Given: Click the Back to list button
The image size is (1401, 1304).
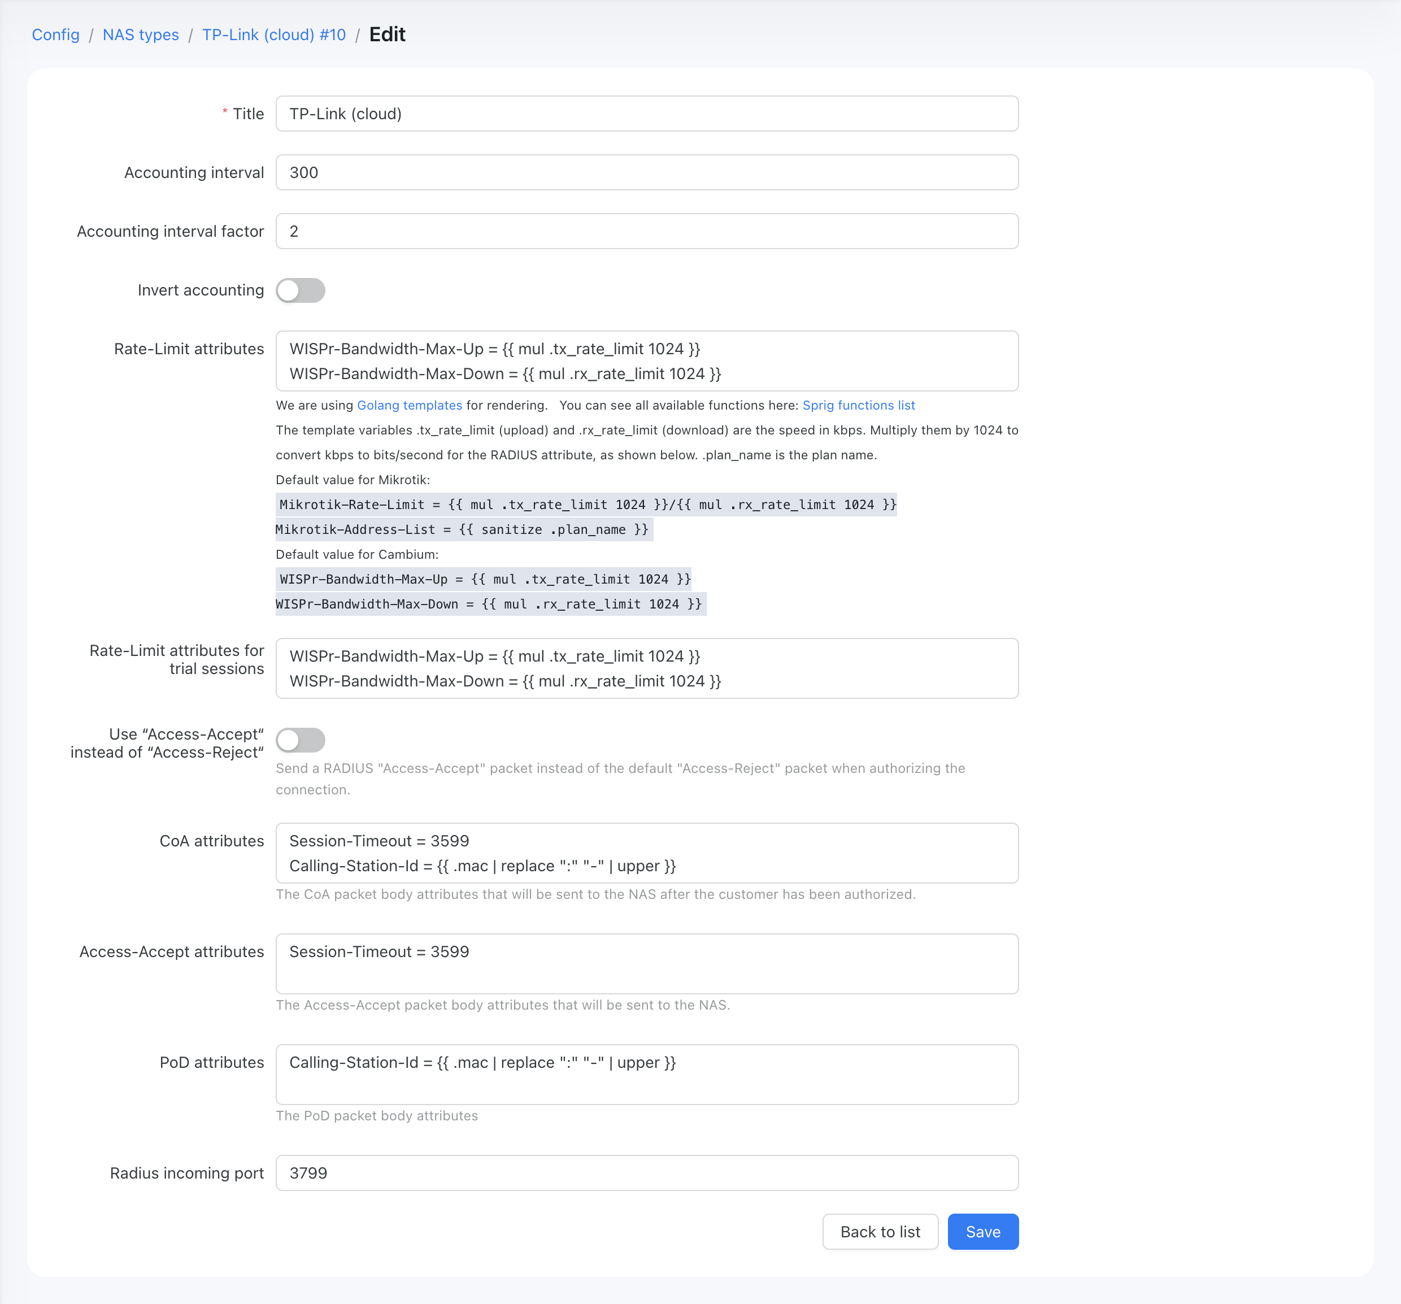Looking at the screenshot, I should click(x=880, y=1232).
